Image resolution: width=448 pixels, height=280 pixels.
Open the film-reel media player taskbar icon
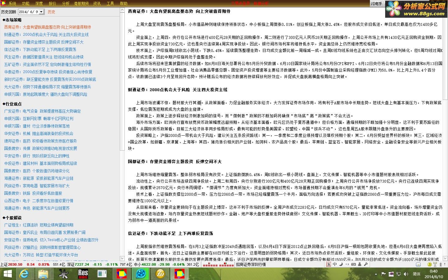pos(140,274)
